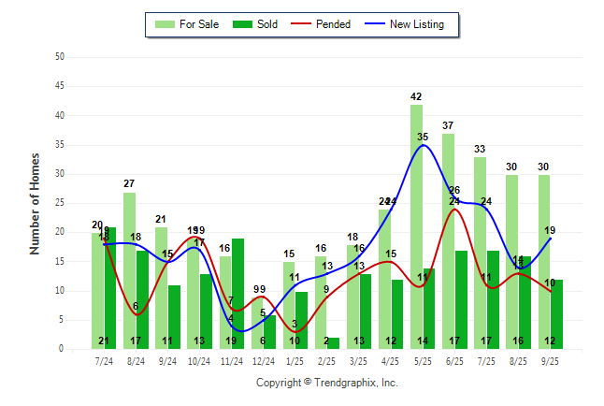Click the New Listing peak value 35

[424, 138]
